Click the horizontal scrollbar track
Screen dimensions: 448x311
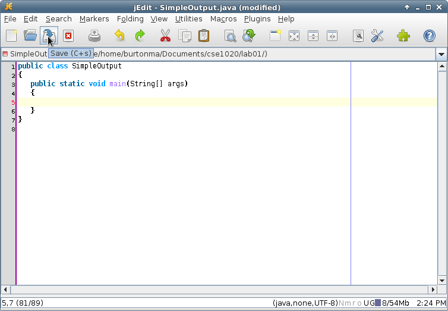point(219,290)
